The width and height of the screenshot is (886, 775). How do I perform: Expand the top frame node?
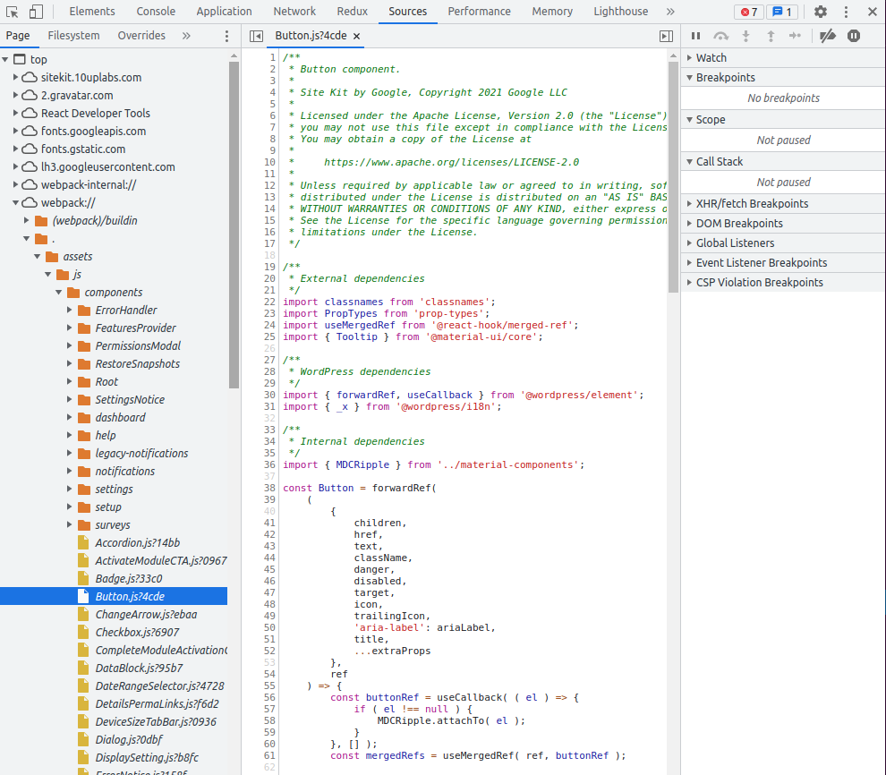coord(5,59)
